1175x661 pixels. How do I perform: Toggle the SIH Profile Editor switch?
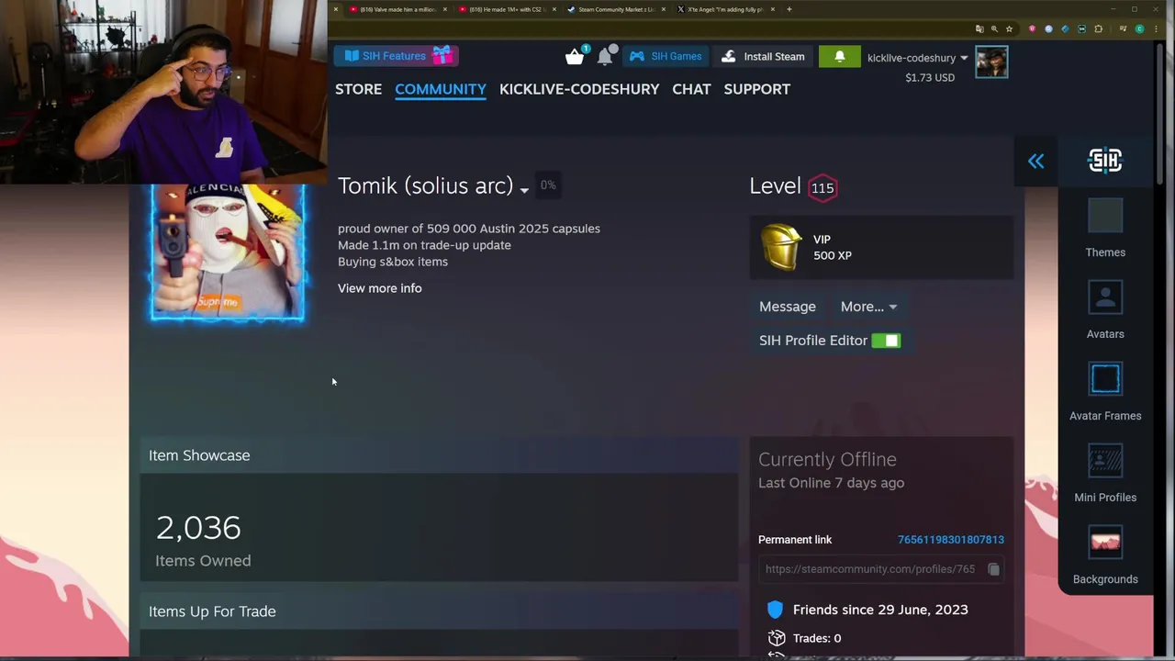pyautogui.click(x=886, y=341)
